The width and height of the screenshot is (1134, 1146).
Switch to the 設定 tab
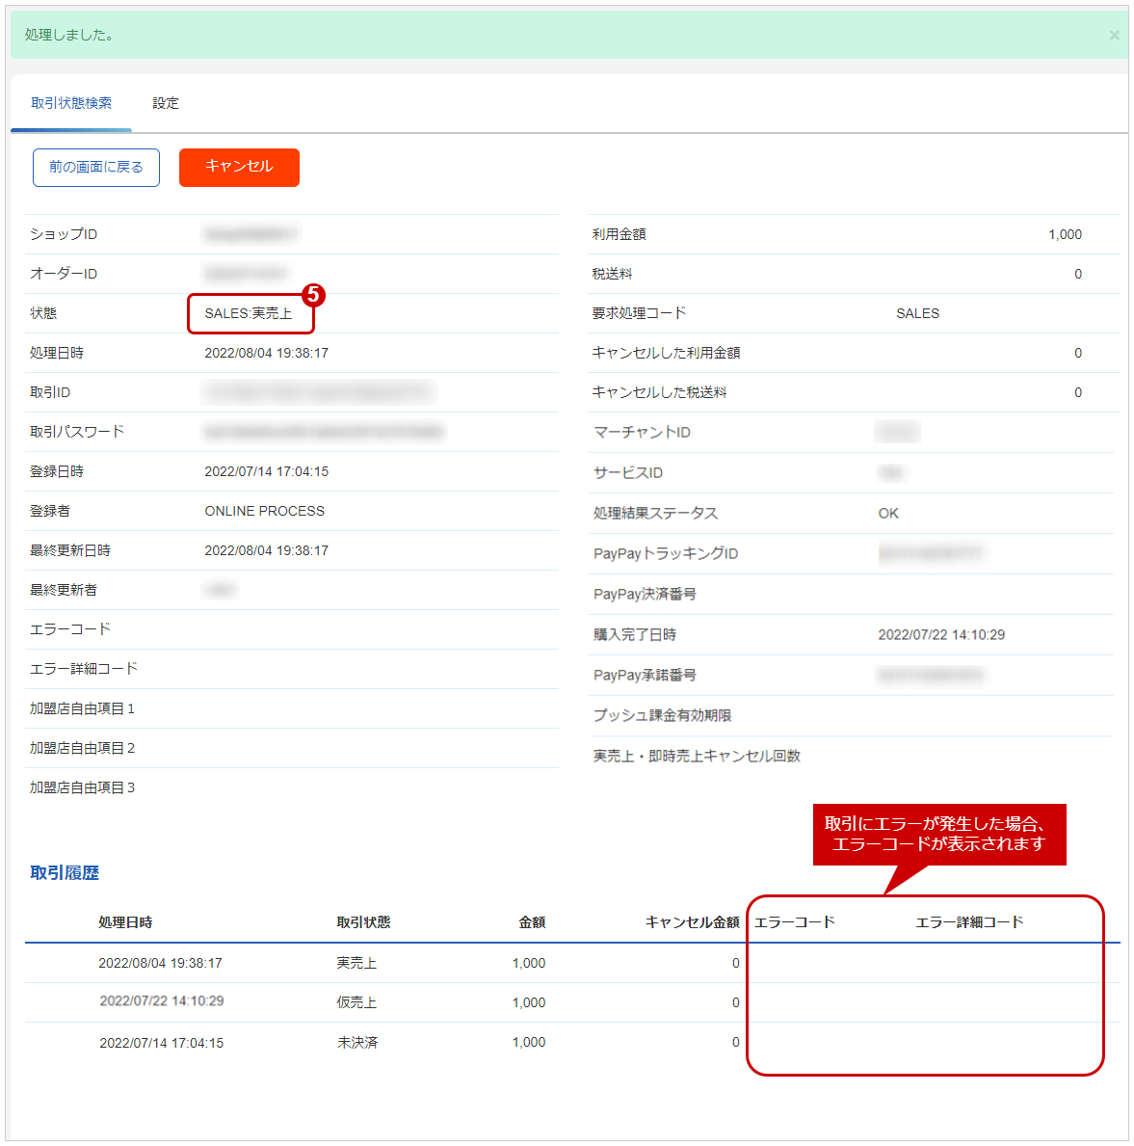[x=165, y=103]
